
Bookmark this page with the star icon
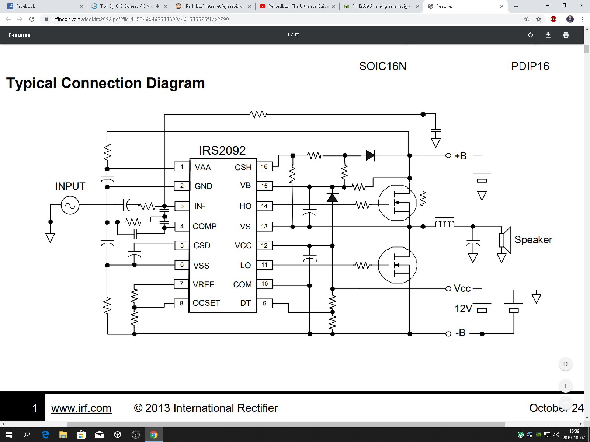click(539, 19)
